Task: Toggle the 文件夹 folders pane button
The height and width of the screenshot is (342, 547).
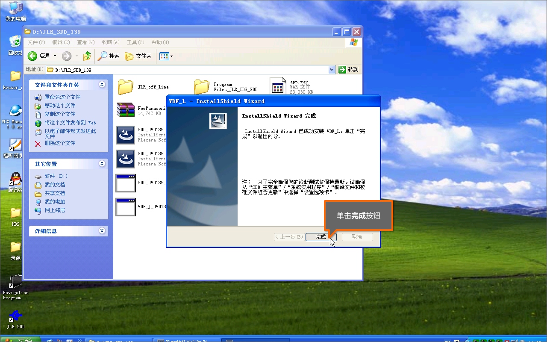Action: [138, 56]
